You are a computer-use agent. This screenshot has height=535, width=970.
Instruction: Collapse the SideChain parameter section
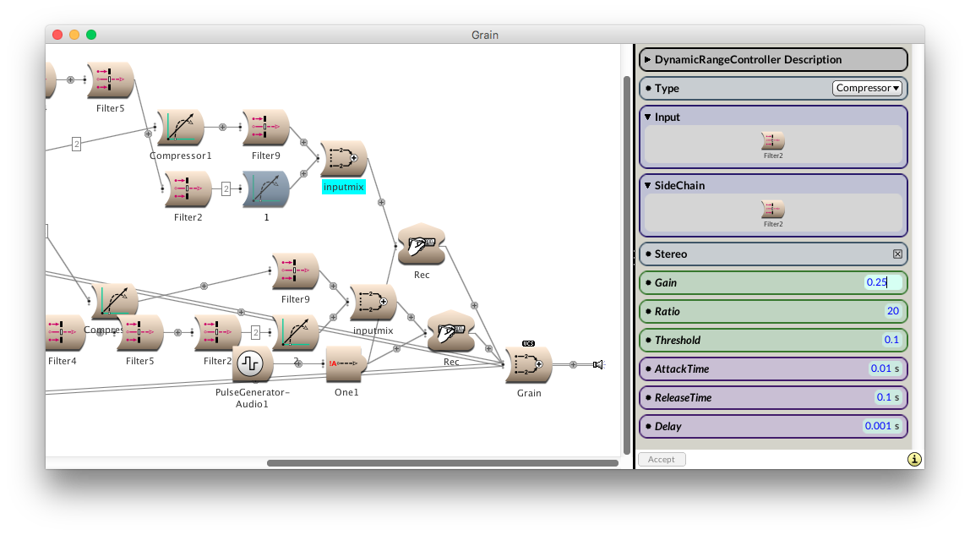click(648, 186)
